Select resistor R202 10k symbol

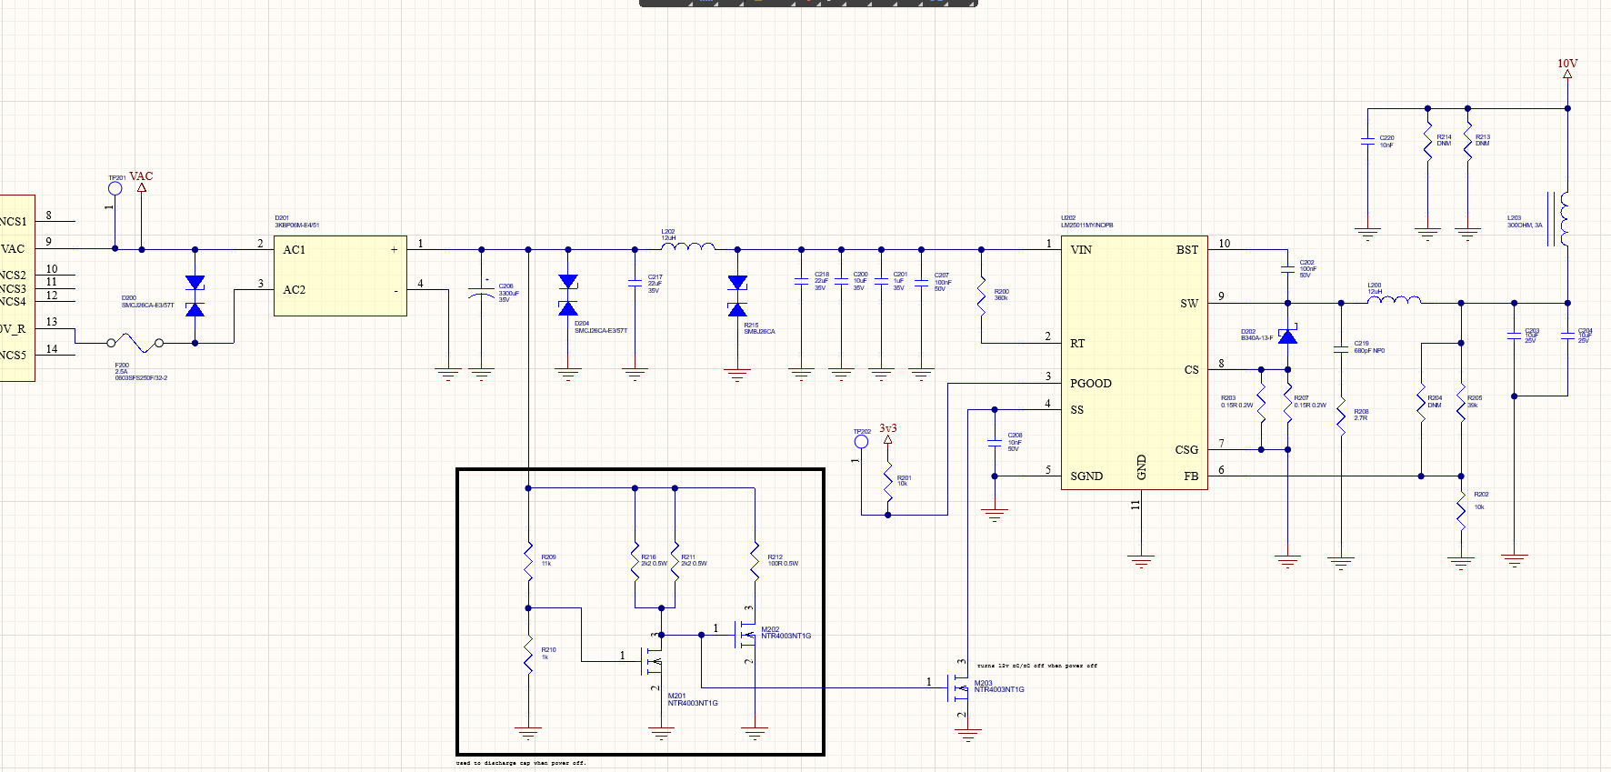pyautogui.click(x=1461, y=509)
